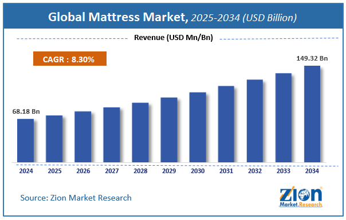Click the 2026 axis label
The height and width of the screenshot is (220, 346).
pyautogui.click(x=83, y=171)
